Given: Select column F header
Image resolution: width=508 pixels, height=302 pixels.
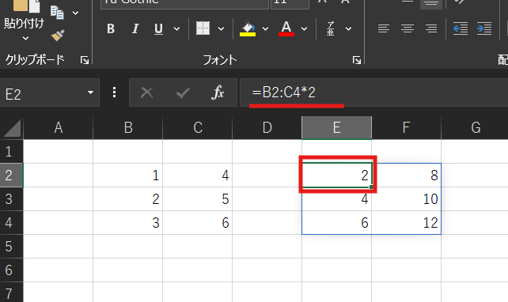Looking at the screenshot, I should point(406,127).
